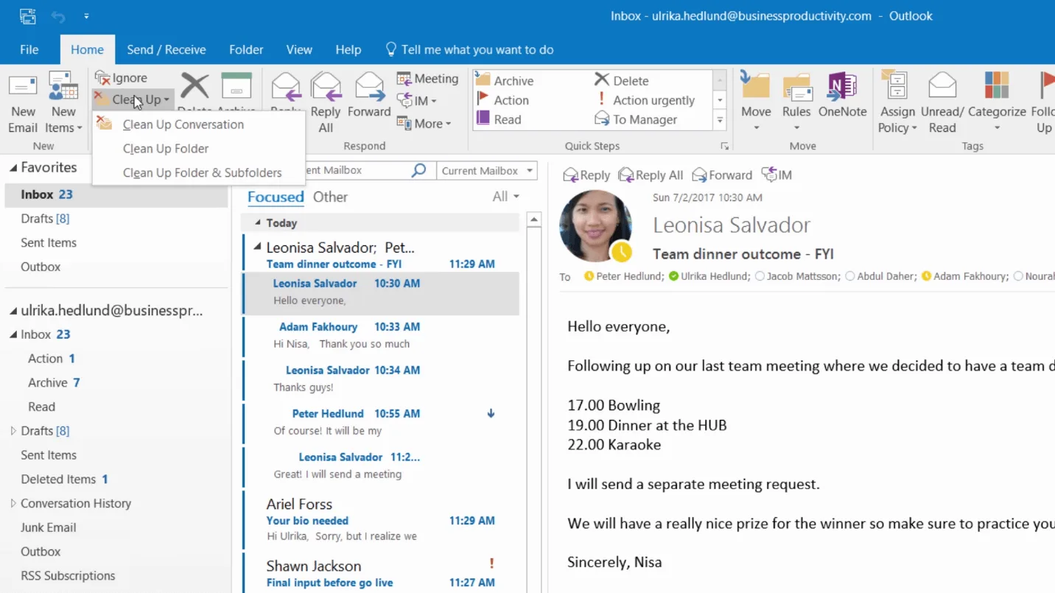Open Leonisa Salvador's contact photo
The image size is (1055, 593).
(595, 226)
